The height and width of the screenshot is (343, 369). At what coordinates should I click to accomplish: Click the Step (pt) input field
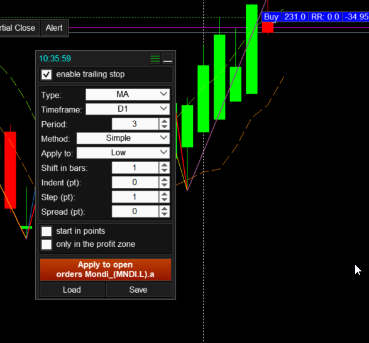[135, 197]
